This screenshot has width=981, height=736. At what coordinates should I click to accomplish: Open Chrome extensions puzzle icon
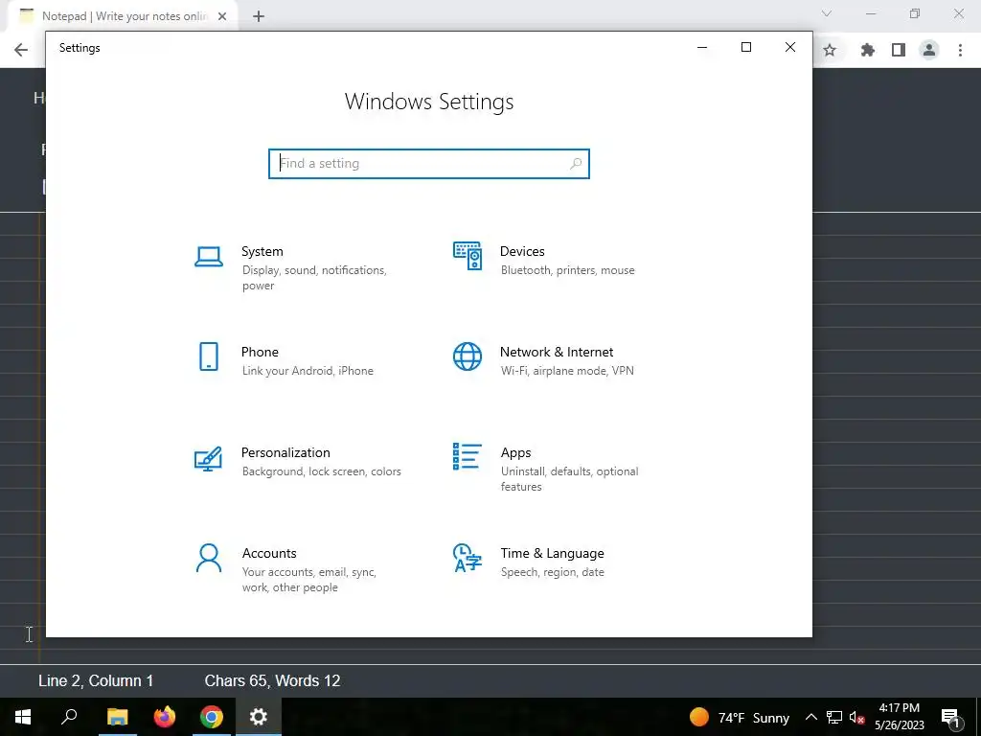[x=867, y=50]
